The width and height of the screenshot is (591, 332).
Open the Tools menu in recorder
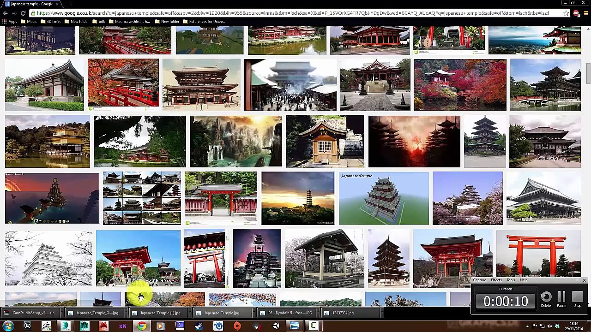tap(511, 280)
